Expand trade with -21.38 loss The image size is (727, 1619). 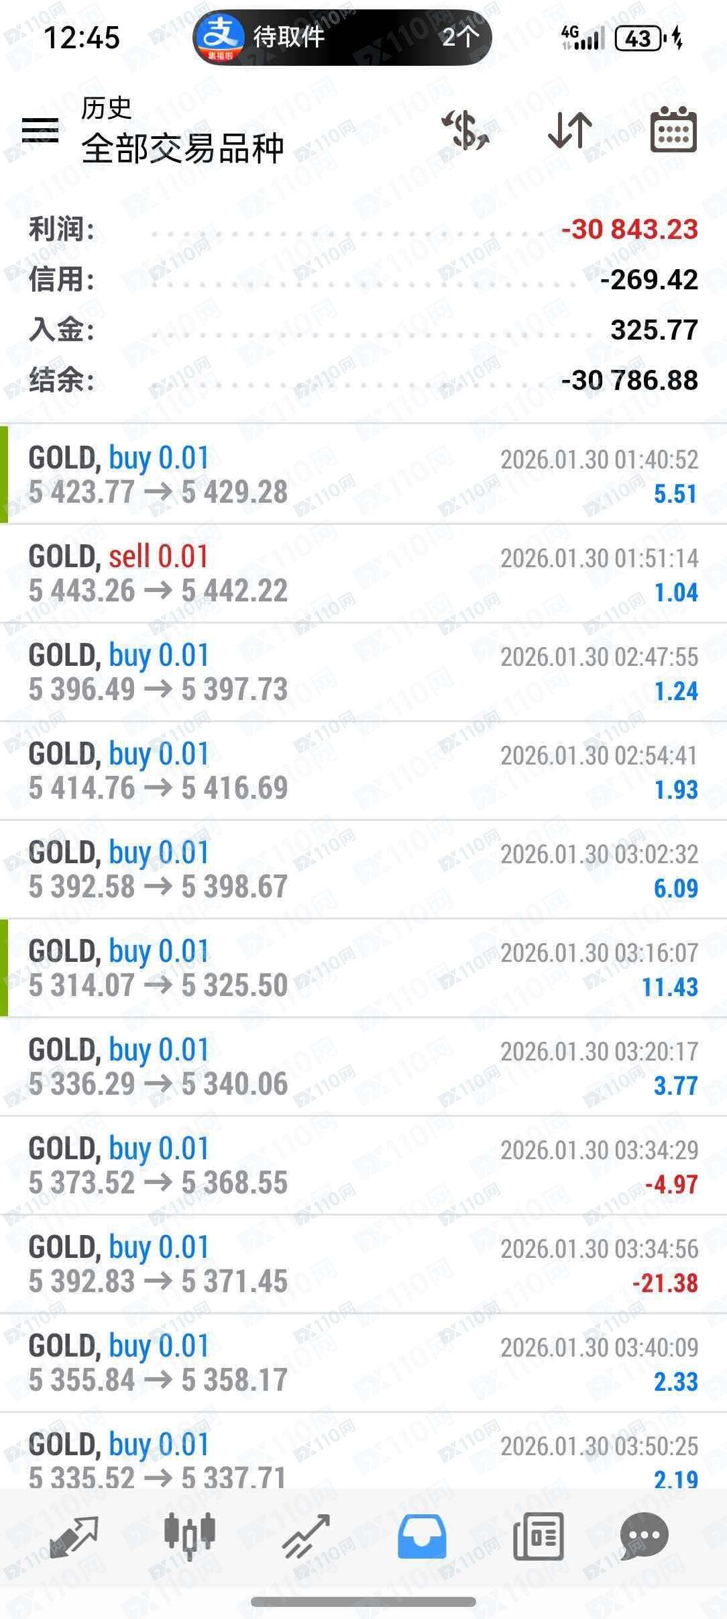pos(362,1264)
